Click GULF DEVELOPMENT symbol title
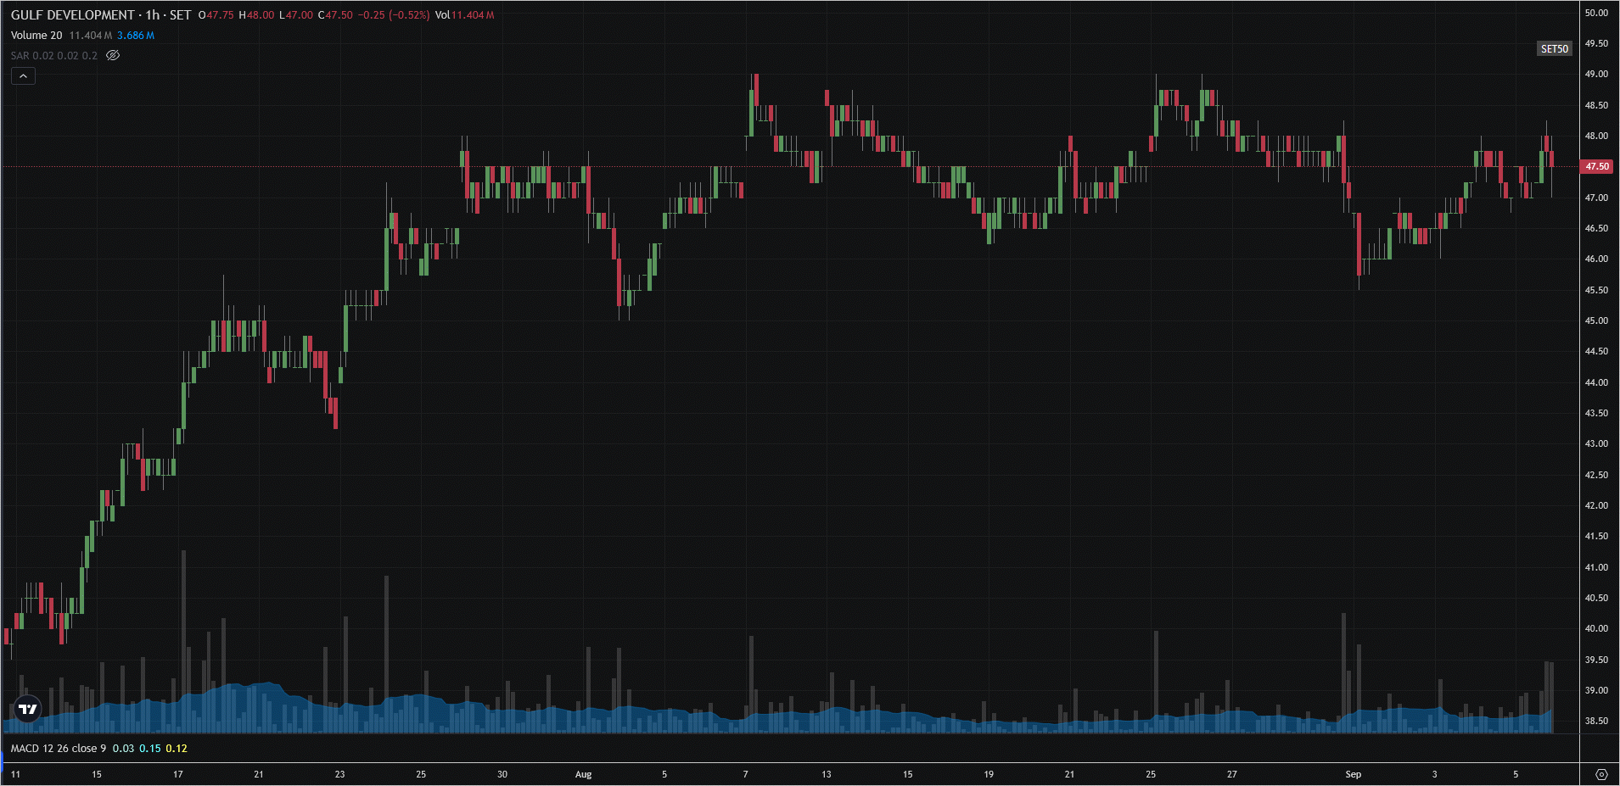The height and width of the screenshot is (786, 1620). pyautogui.click(x=73, y=15)
